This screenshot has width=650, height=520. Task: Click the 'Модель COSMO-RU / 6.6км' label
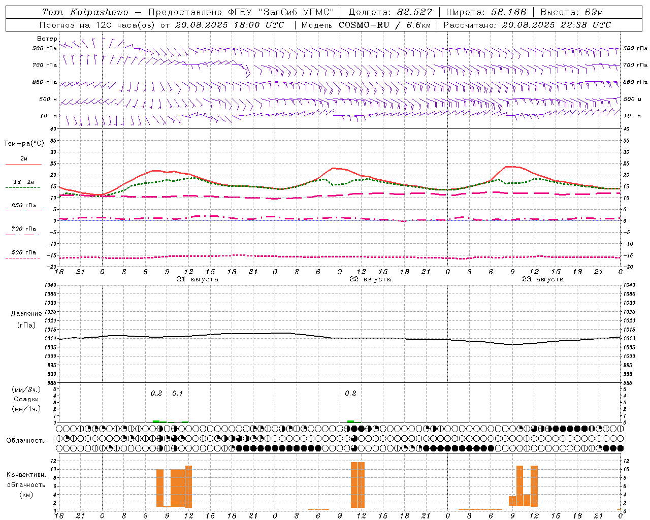366,25
